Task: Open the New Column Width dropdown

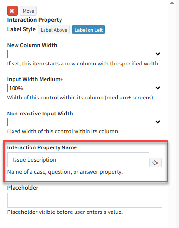Action: [x=85, y=54]
